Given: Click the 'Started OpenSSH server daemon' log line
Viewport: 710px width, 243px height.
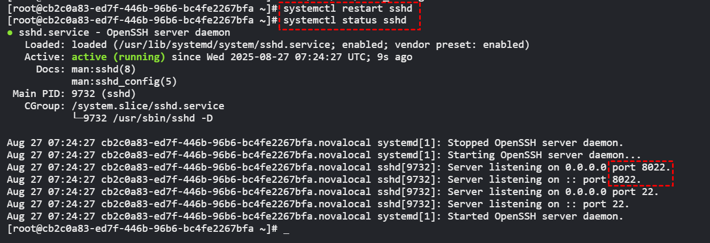Looking at the screenshot, I should [315, 216].
